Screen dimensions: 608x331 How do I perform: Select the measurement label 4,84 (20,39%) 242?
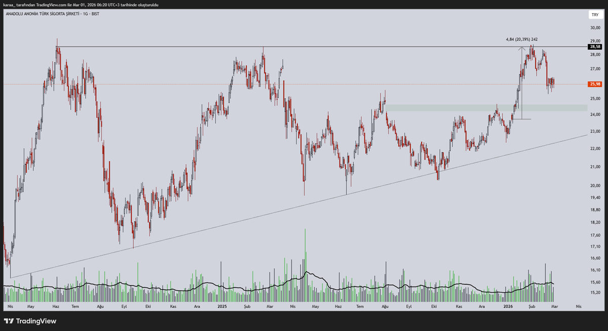pos(521,39)
